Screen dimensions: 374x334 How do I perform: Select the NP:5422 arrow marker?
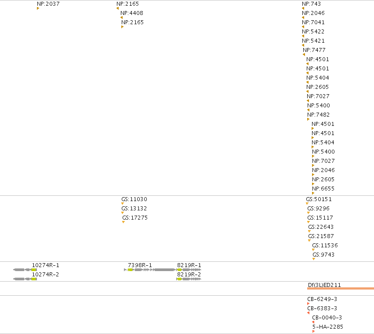tap(303, 37)
